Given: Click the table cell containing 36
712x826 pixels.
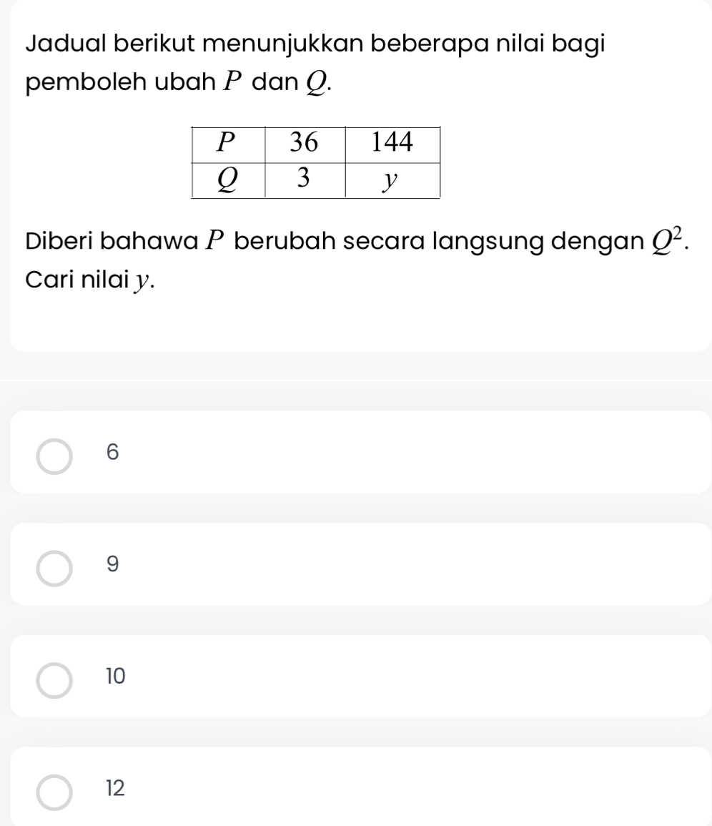Looking at the screenshot, I should tap(305, 143).
